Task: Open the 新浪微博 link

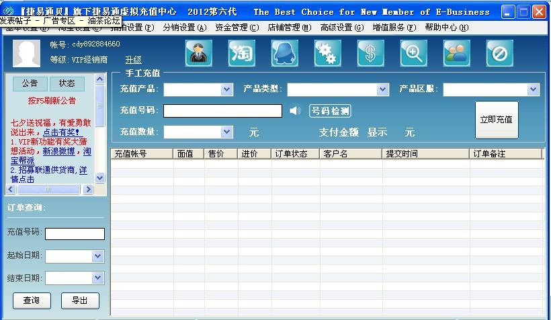Action: (x=59, y=151)
